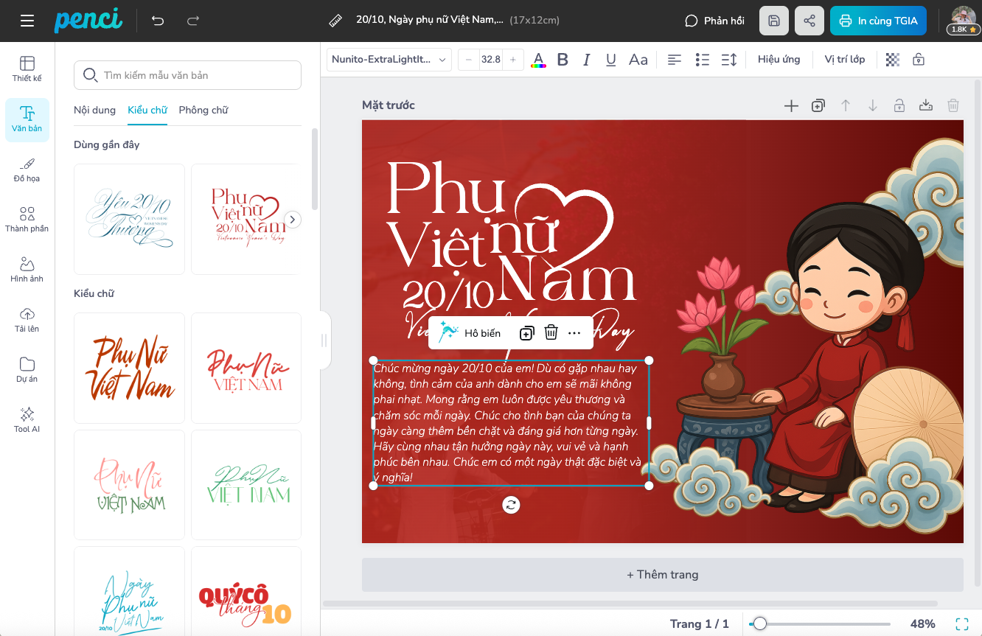This screenshot has width=982, height=636.
Task: Click the zoom slider handle
Action: click(x=759, y=624)
